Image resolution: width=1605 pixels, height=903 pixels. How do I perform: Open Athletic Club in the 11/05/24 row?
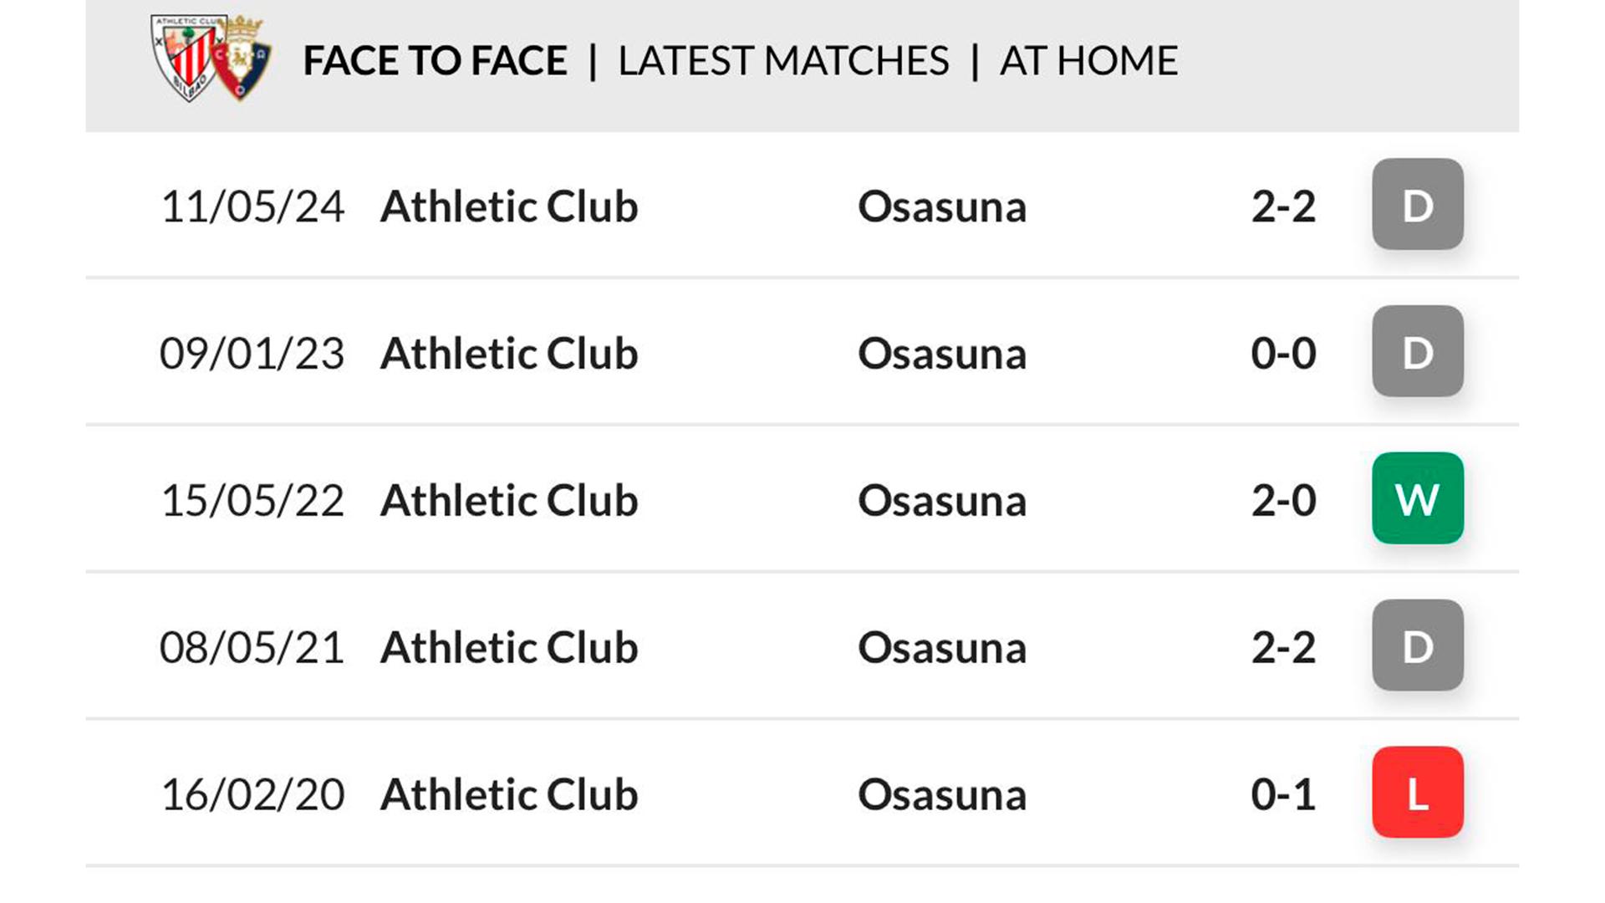509,207
